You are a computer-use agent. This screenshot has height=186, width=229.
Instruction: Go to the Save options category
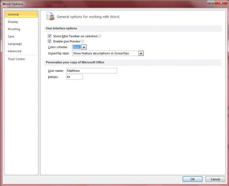click(11, 36)
